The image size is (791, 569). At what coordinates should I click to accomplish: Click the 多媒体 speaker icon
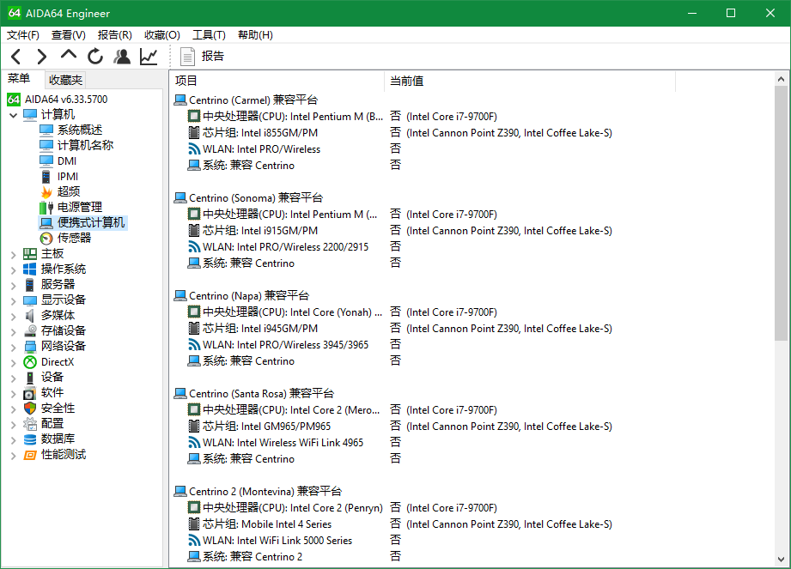(30, 316)
